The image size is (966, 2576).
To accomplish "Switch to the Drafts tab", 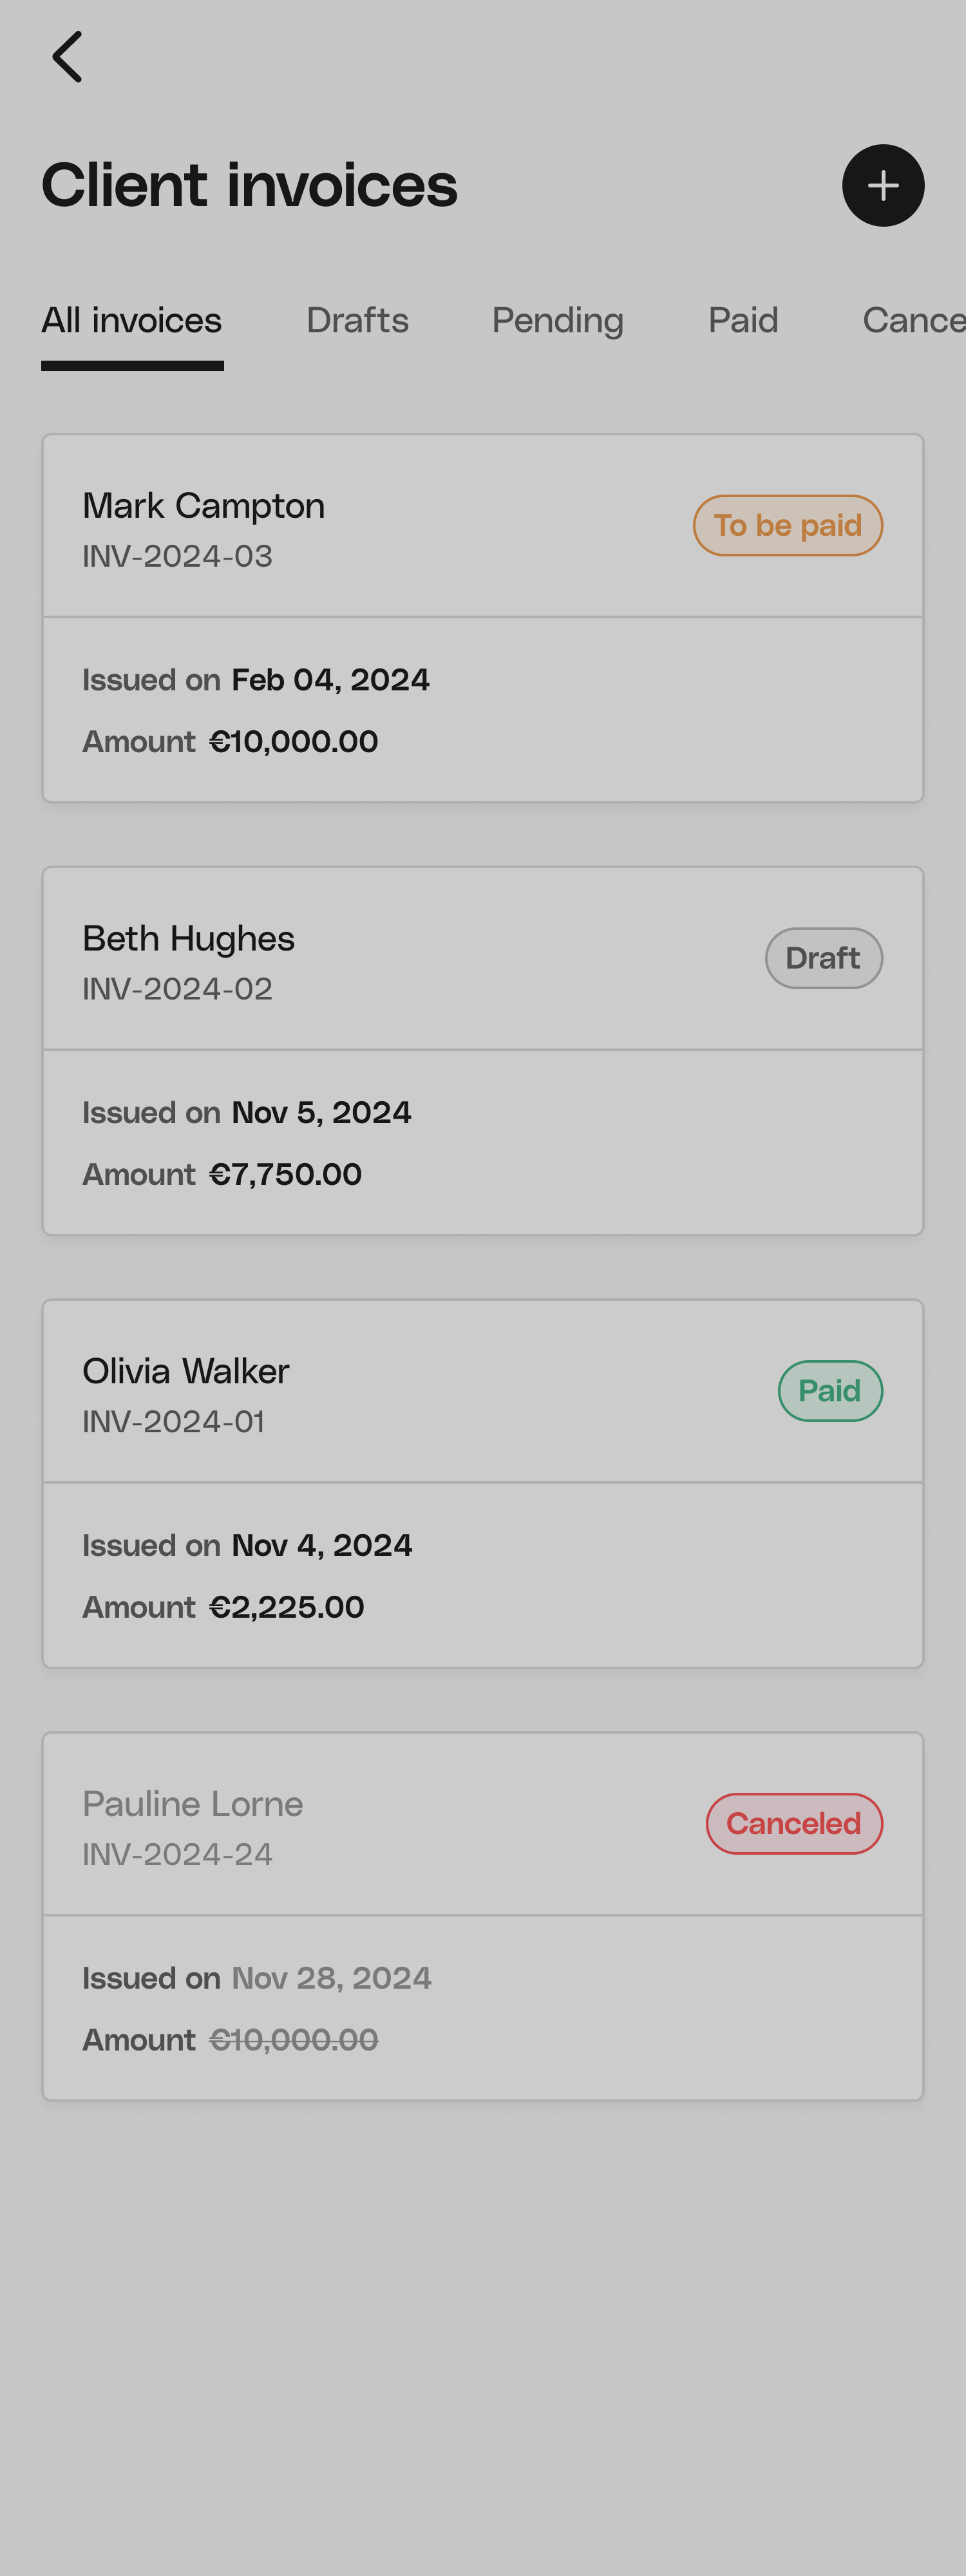I will pos(357,321).
